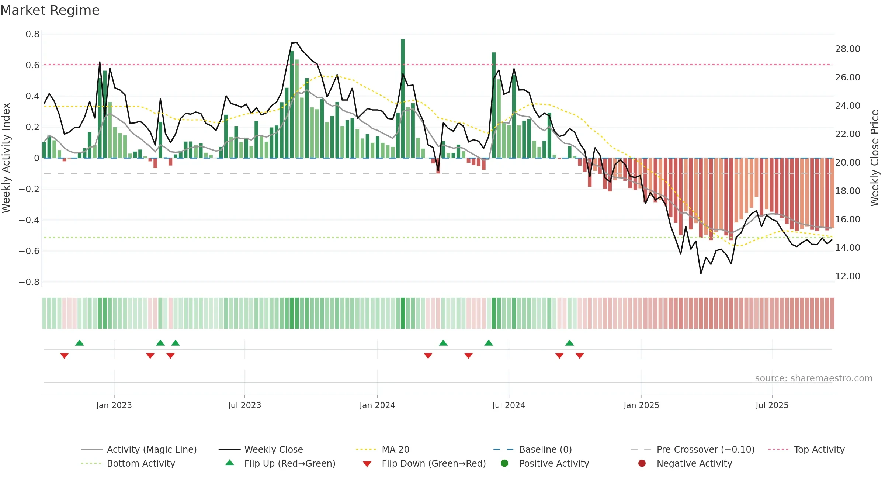Select the last flip-down marker before Jan 2025

580,356
